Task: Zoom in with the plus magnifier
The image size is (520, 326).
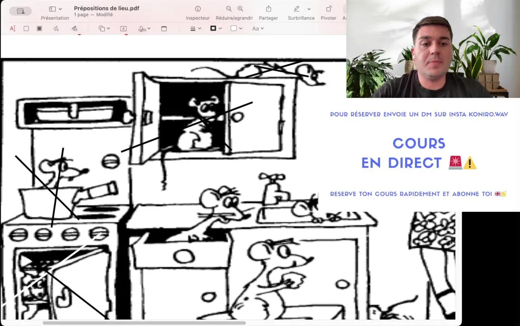Action: click(x=240, y=9)
